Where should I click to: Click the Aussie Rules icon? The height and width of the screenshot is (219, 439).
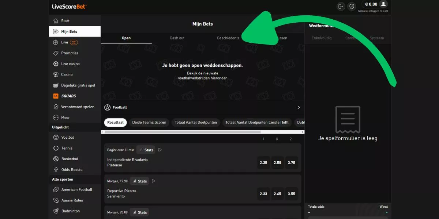56,200
